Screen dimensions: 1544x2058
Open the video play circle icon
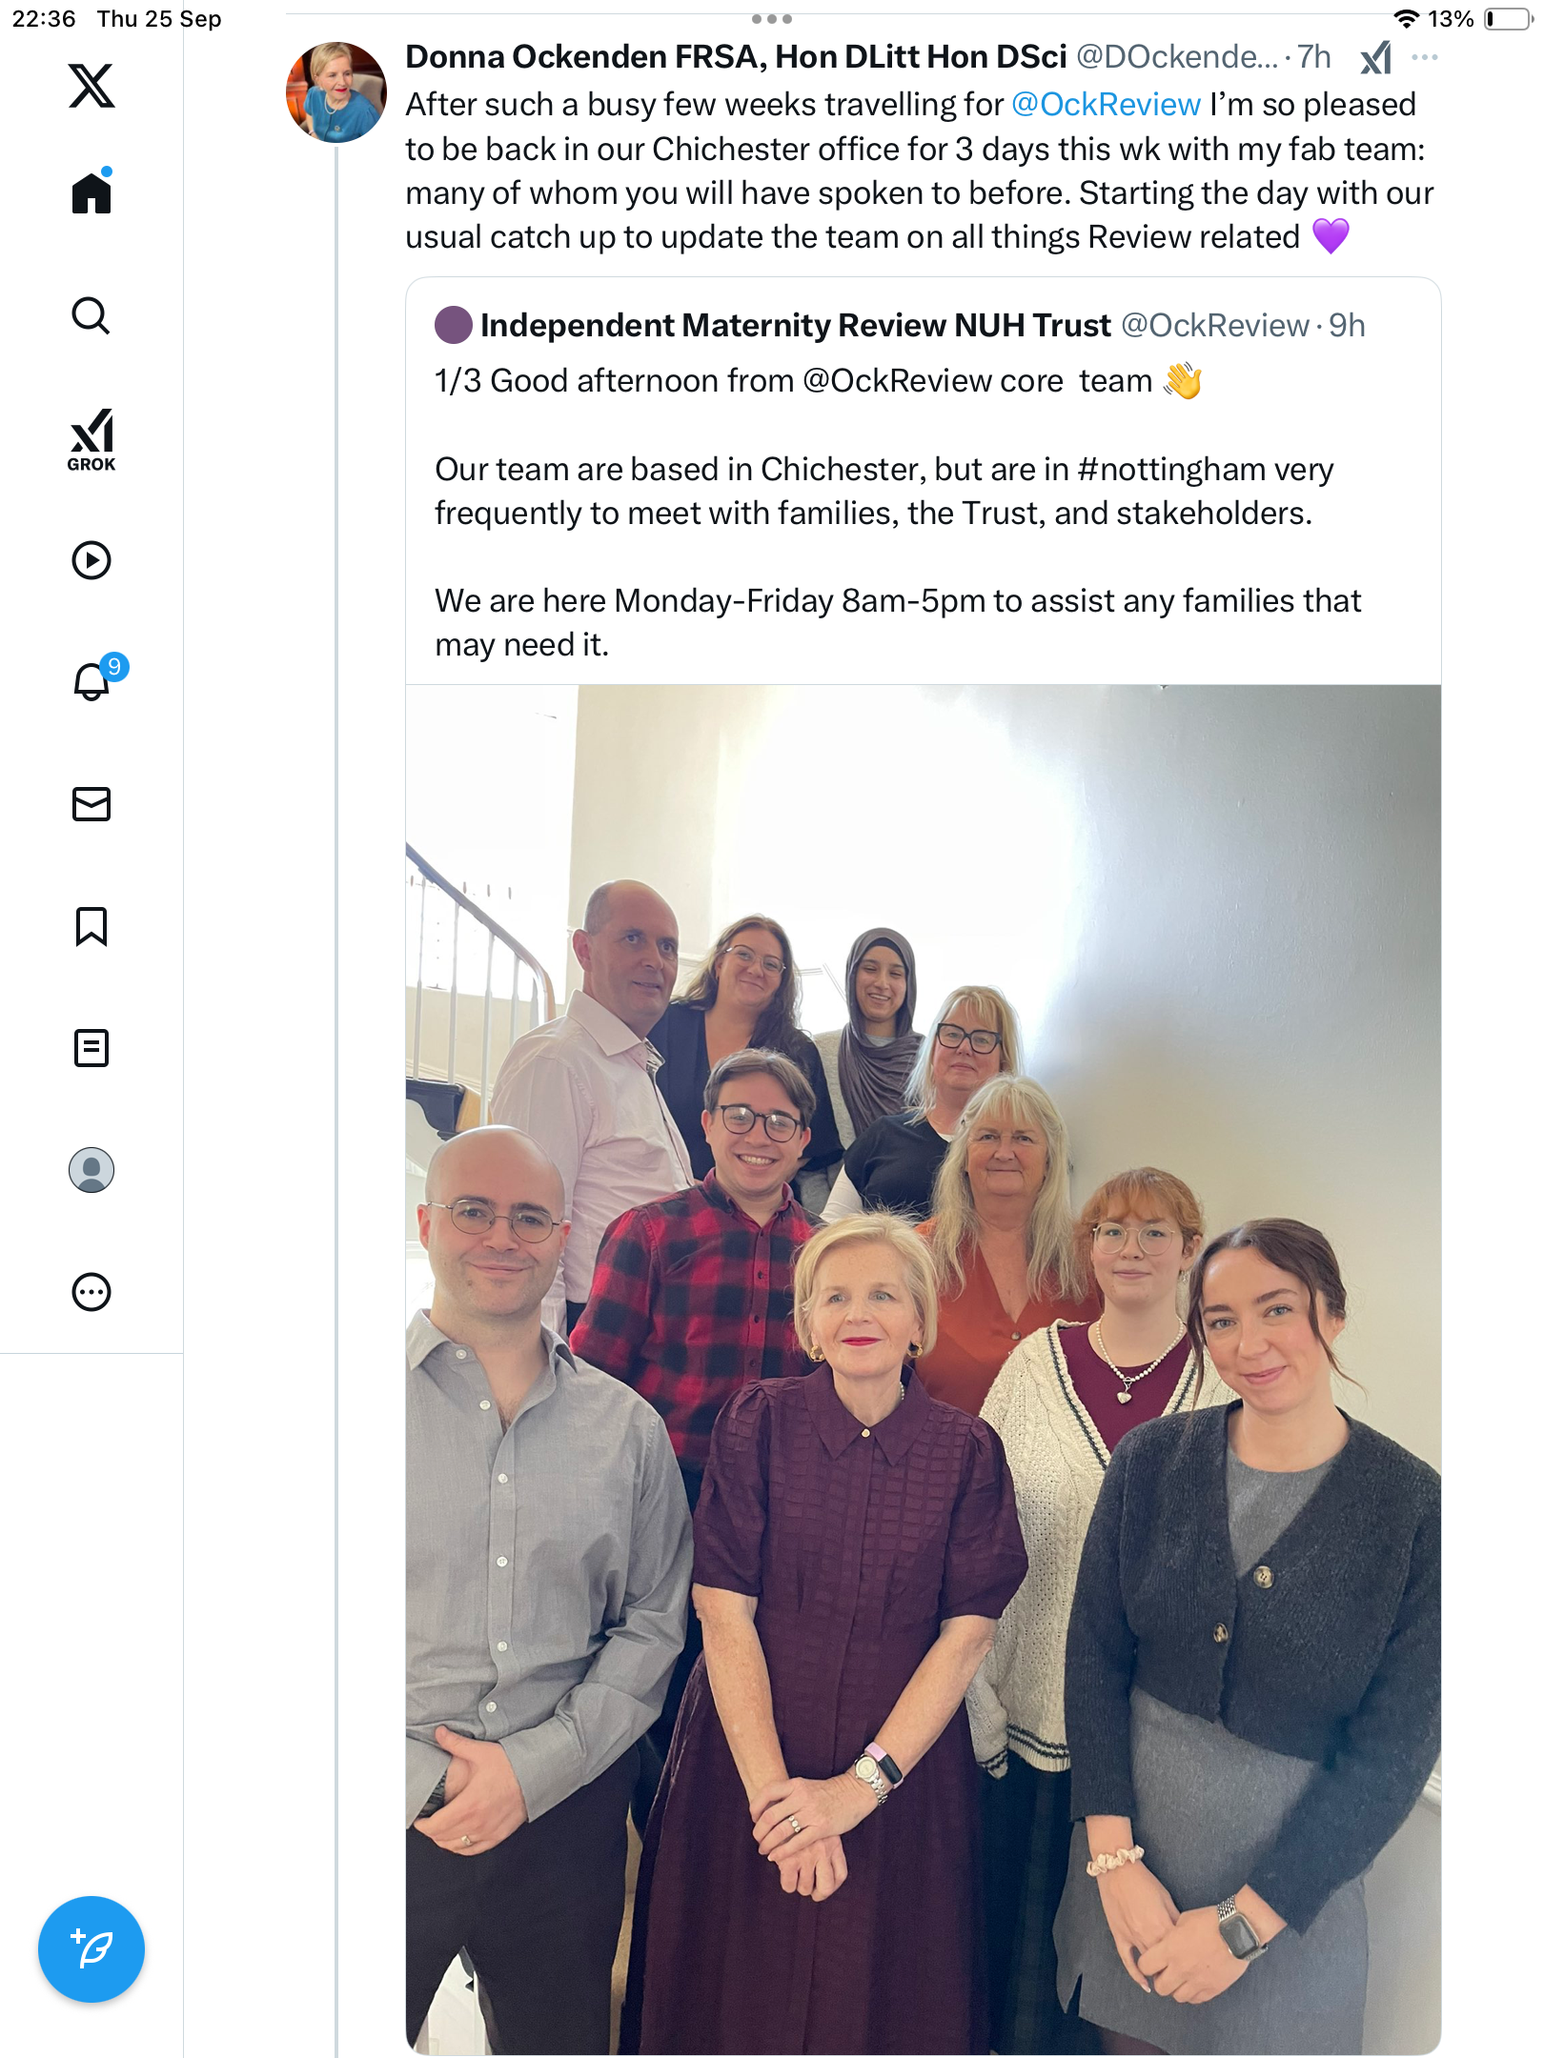(x=91, y=560)
